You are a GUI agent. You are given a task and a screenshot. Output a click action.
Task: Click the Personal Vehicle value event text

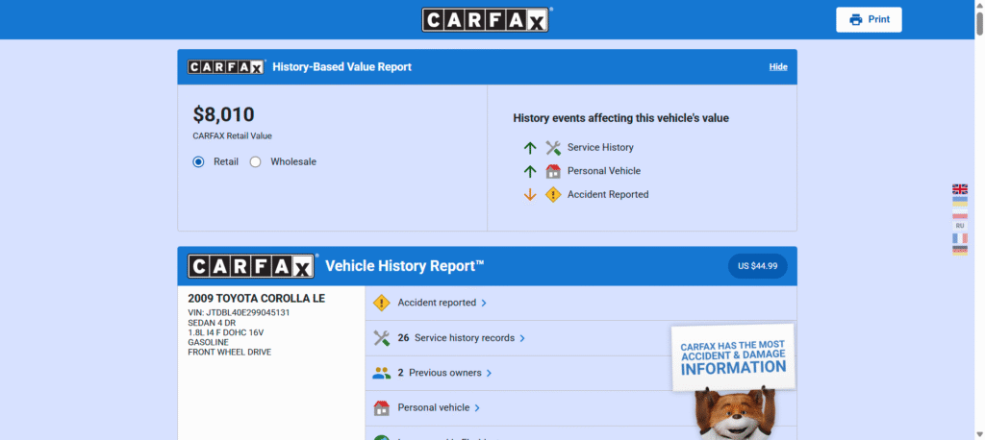click(x=604, y=171)
